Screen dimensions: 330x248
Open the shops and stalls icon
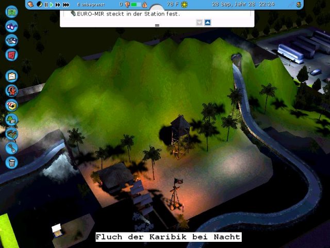pos(11,105)
